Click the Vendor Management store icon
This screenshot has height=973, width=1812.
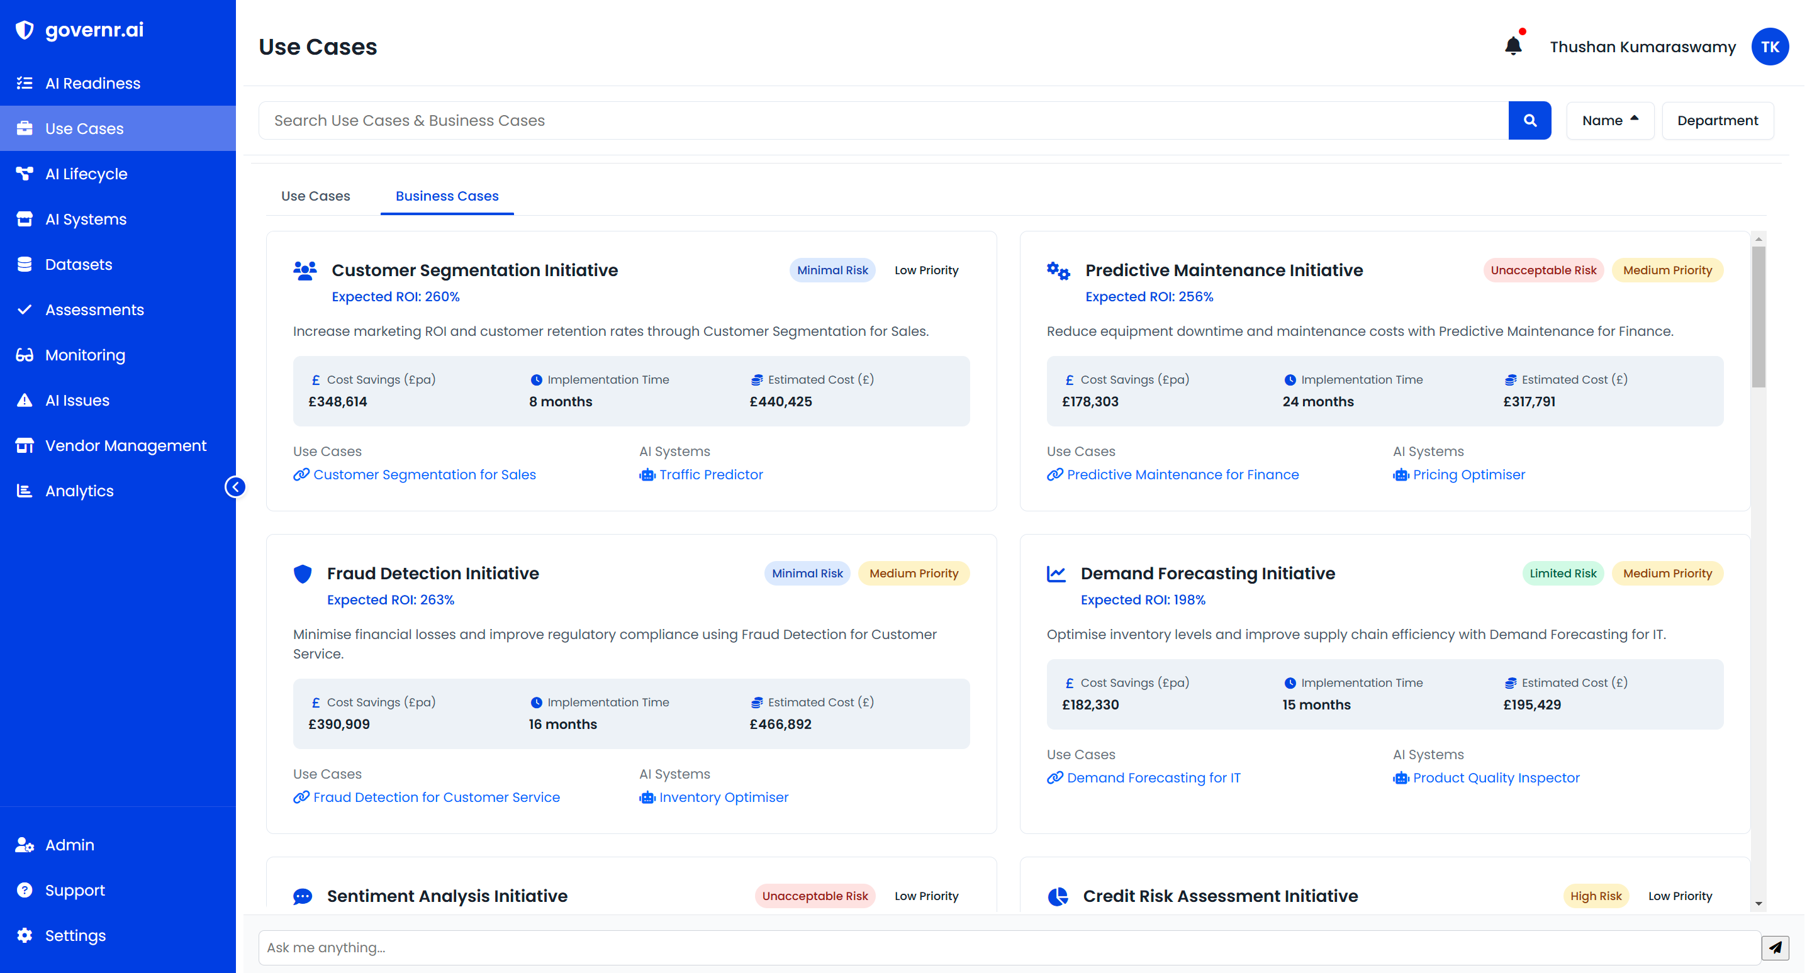coord(25,446)
